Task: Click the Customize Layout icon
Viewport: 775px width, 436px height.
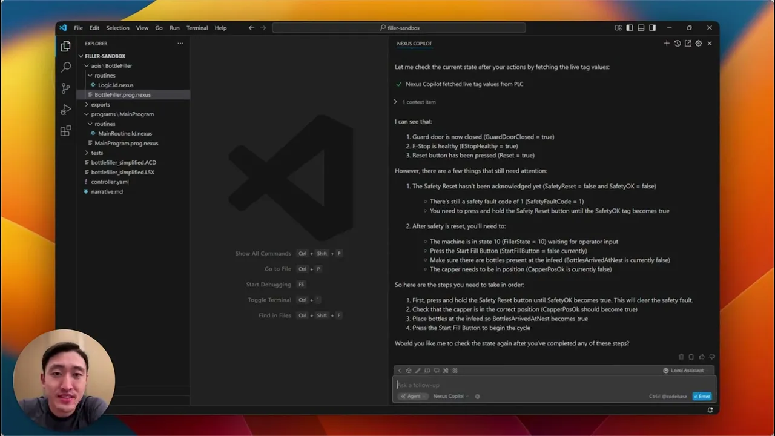Action: pos(618,28)
